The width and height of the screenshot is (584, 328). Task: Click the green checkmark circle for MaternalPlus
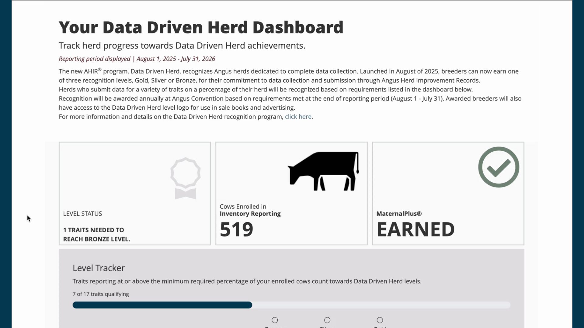[498, 167]
